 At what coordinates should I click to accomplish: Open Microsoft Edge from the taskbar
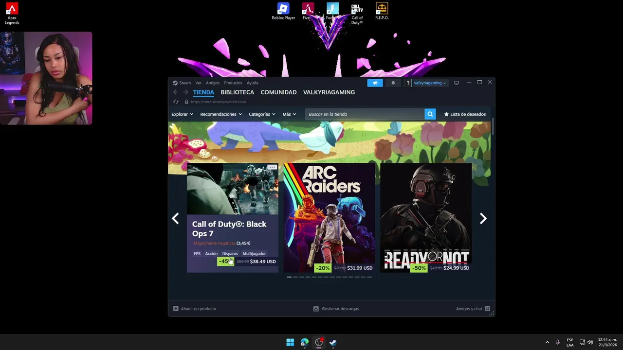(305, 342)
